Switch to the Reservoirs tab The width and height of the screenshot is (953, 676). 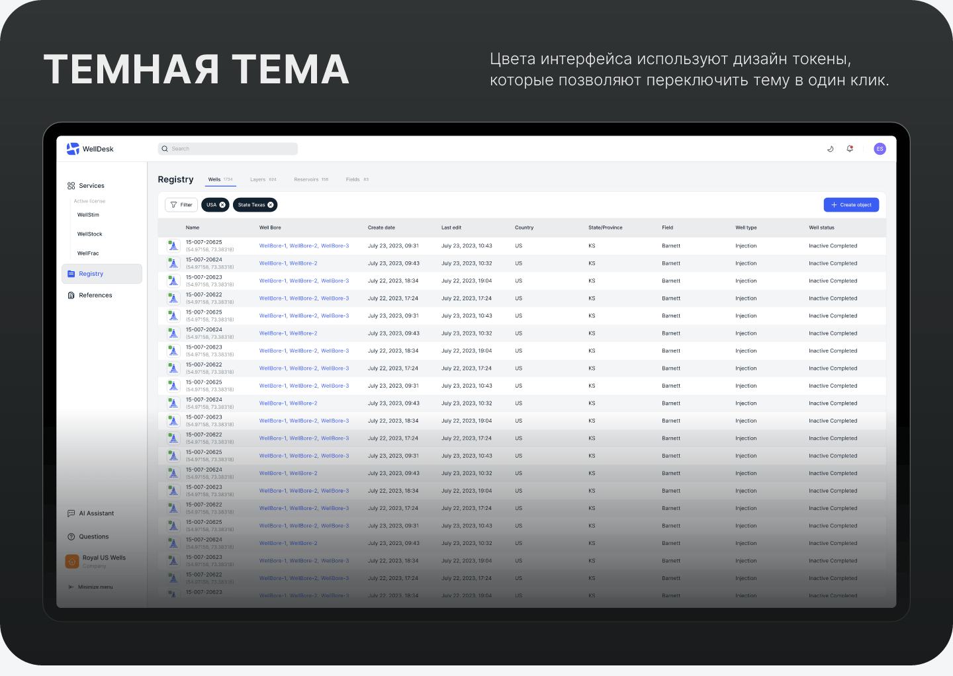point(310,180)
